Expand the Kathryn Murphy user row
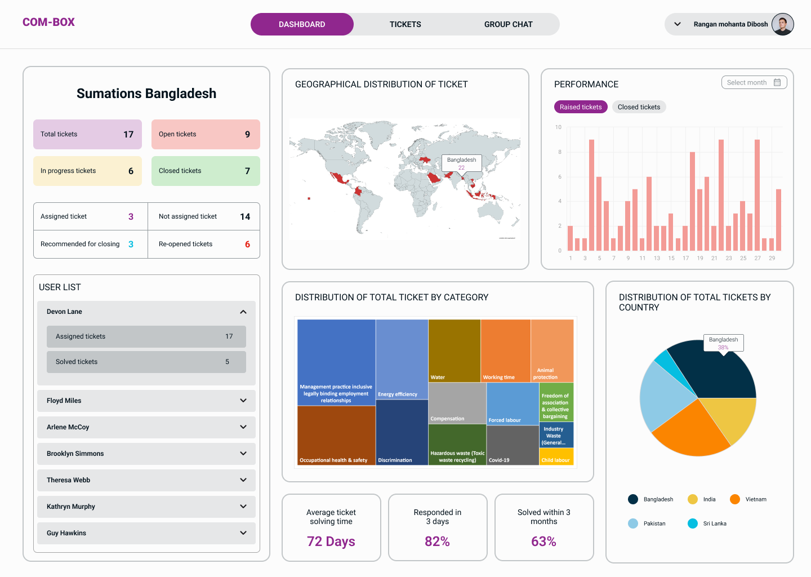 pyautogui.click(x=243, y=507)
